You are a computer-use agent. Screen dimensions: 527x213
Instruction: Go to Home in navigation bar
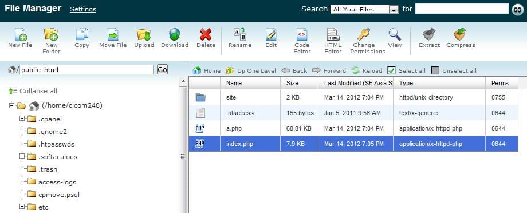coord(207,70)
